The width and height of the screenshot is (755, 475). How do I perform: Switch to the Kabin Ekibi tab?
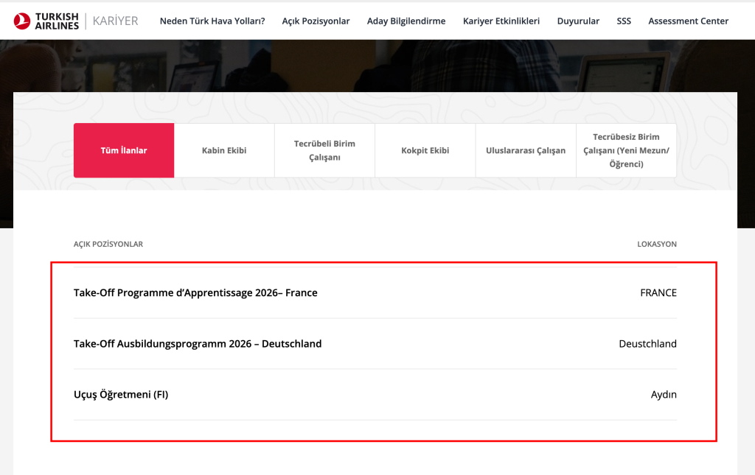(x=224, y=149)
